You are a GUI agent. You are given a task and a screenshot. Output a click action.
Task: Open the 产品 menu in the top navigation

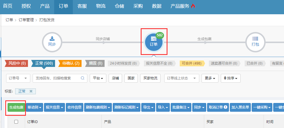(x=45, y=6)
